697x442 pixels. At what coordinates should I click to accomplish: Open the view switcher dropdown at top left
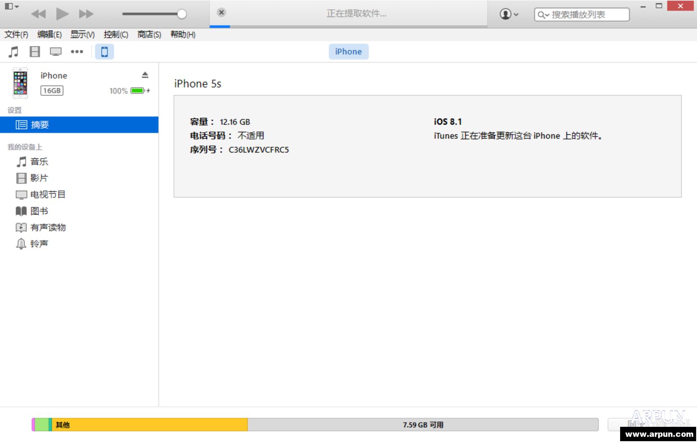click(x=11, y=6)
